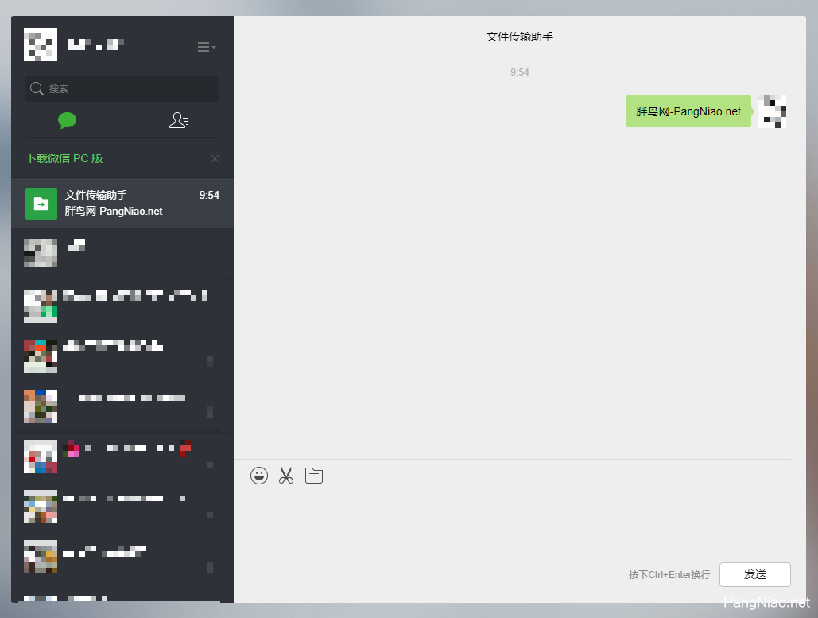
Task: Click the green File Transfer avatar icon
Action: pos(41,204)
